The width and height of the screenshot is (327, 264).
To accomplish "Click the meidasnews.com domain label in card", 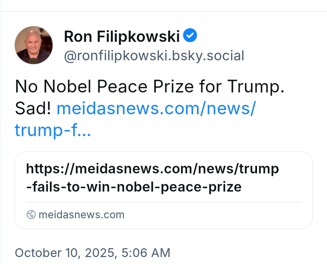I will pos(81,215).
